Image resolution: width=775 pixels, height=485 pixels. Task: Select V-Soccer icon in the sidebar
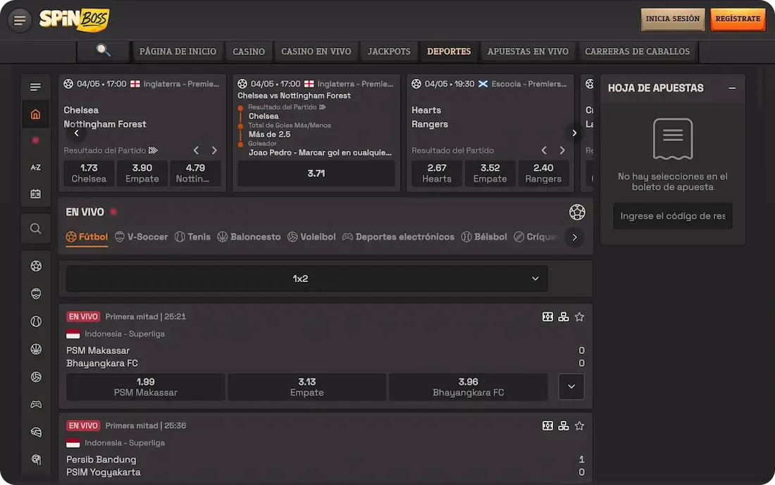(36, 294)
